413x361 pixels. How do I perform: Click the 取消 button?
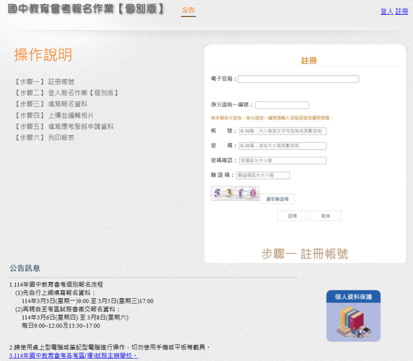click(x=326, y=216)
